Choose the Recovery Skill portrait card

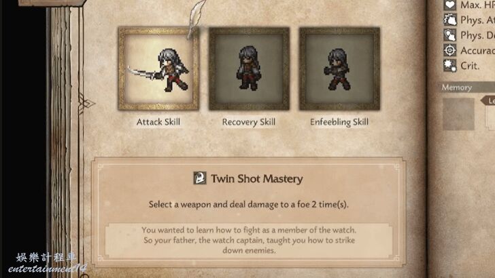click(x=249, y=68)
